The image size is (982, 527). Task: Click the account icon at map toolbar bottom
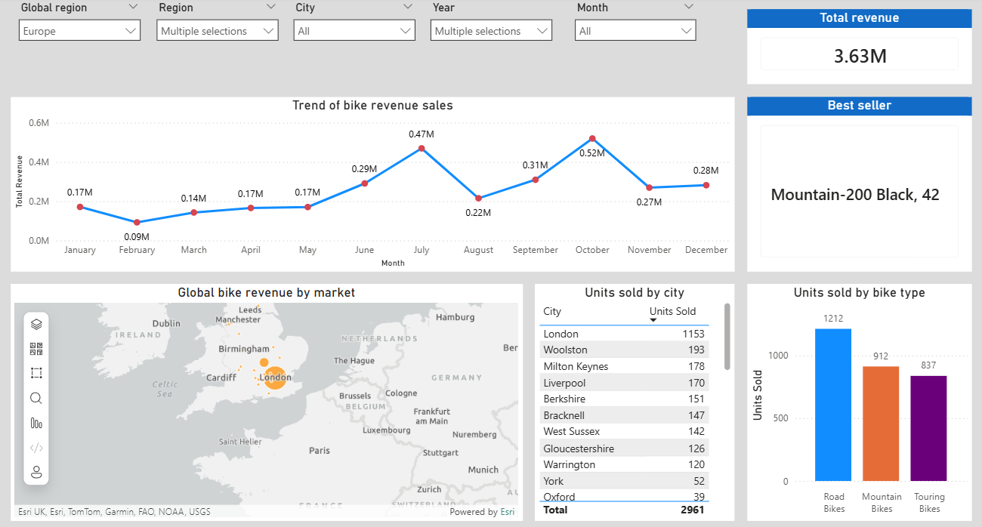tap(36, 473)
